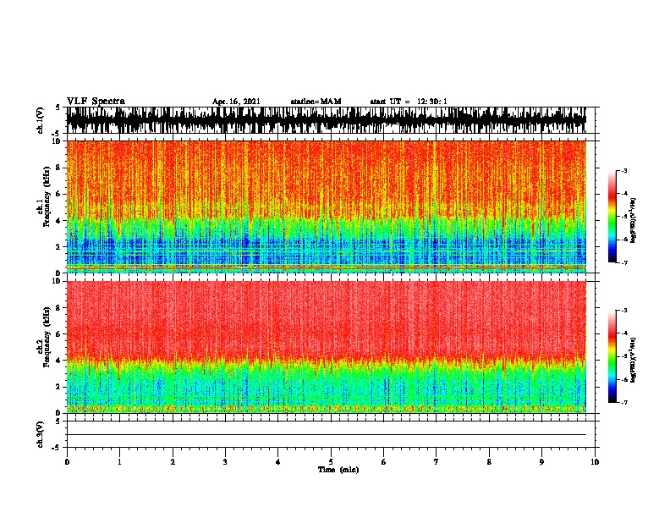This screenshot has height=518, width=670.
Task: Click the ch.1 color scale bar
Action: (x=612, y=217)
